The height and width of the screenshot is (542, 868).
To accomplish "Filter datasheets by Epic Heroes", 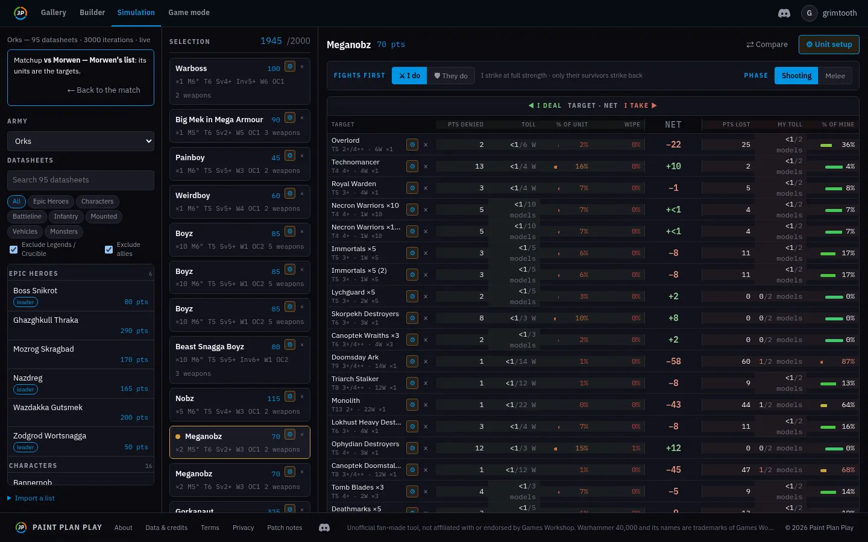I will pyautogui.click(x=51, y=202).
